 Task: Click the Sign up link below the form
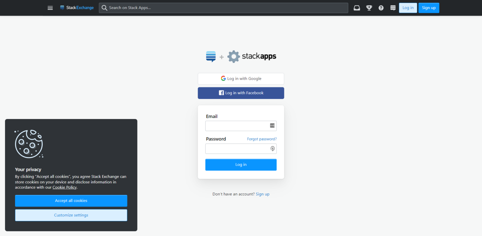coord(262,194)
